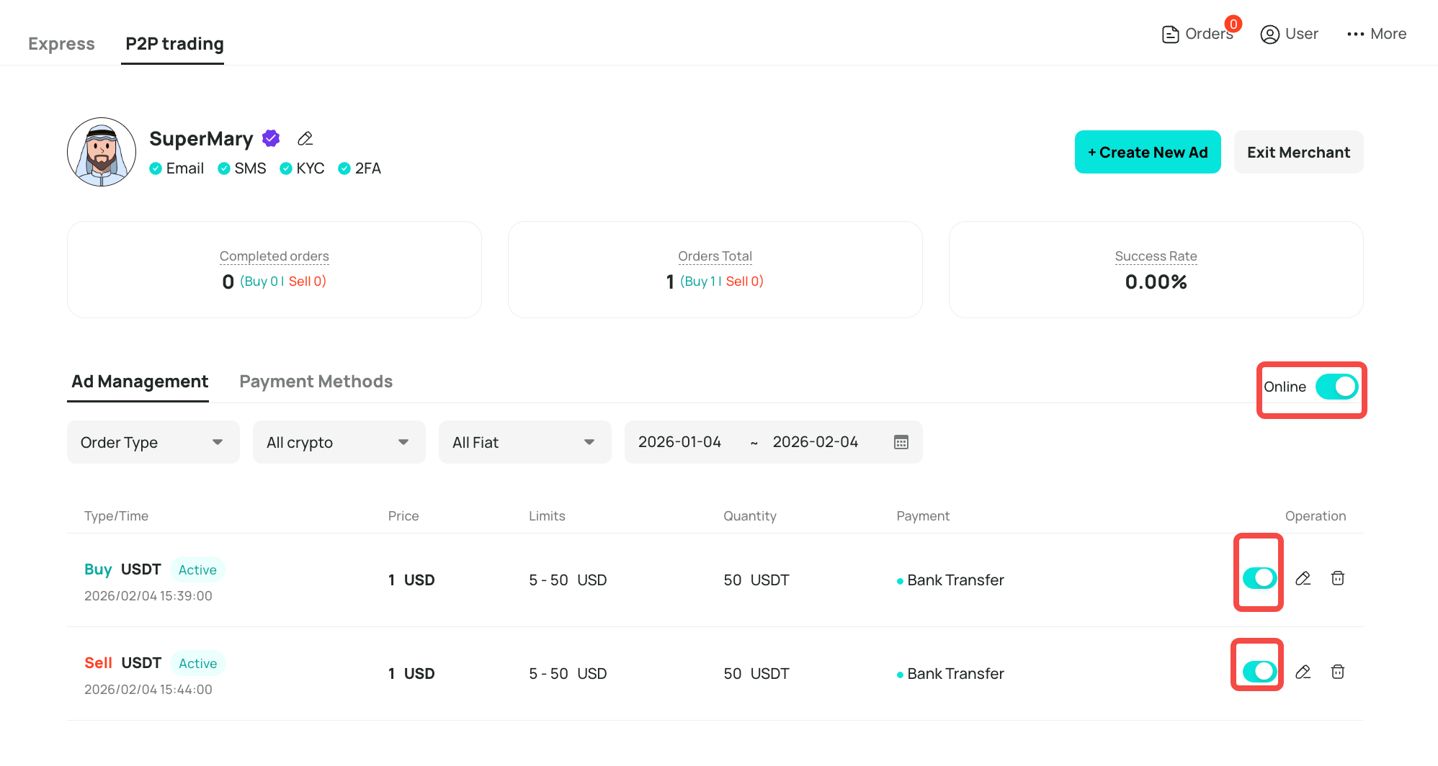
Task: Switch to the Express tab
Action: (x=61, y=44)
